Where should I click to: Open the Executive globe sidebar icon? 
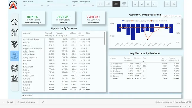[14, 78]
